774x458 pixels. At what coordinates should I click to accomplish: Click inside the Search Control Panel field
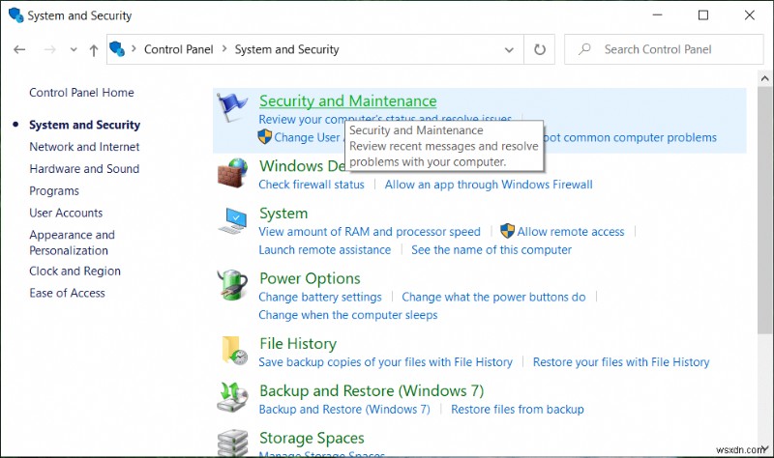664,49
